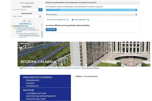152x101 pixels.
Task: Click the 'Pagina - in costruzione' text
Action: (x=87, y=76)
